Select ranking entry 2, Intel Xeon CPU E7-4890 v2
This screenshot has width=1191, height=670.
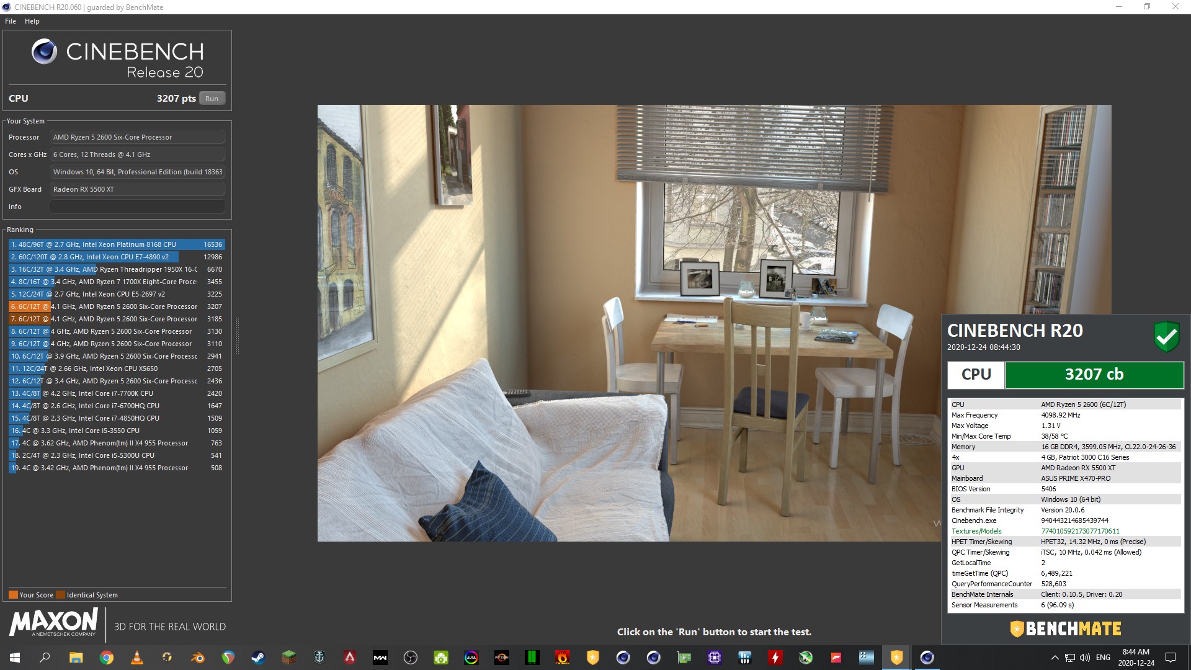coord(117,257)
